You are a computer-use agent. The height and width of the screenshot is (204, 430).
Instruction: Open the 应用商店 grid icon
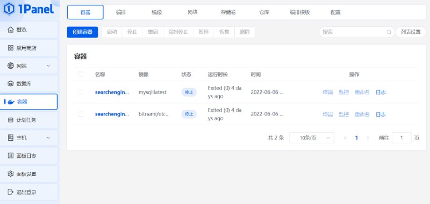[10, 48]
